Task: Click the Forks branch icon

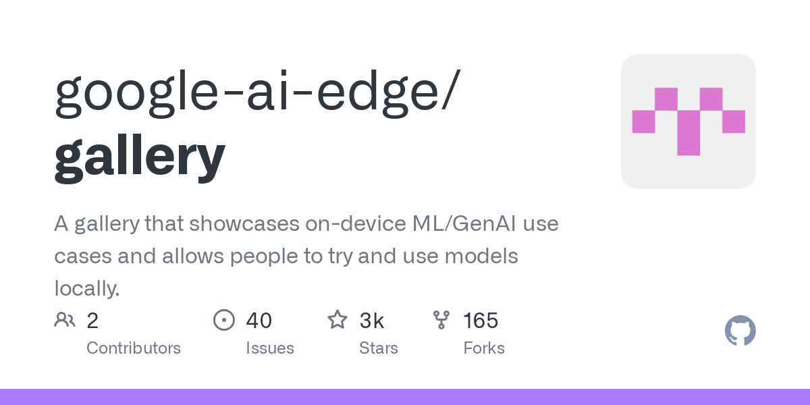Action: [x=441, y=319]
